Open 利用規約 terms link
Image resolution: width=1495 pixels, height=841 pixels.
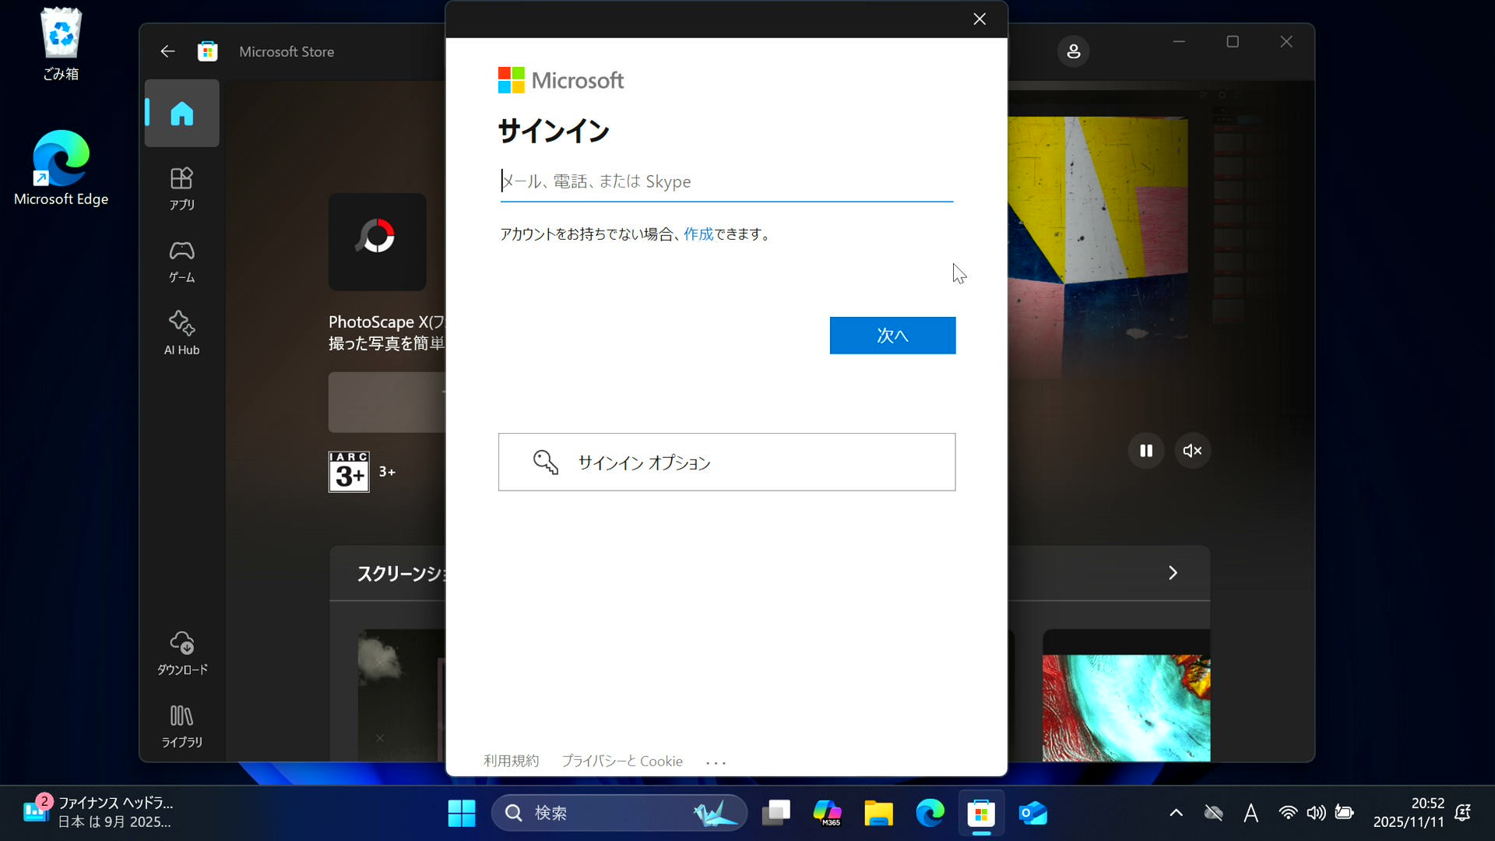coord(511,761)
